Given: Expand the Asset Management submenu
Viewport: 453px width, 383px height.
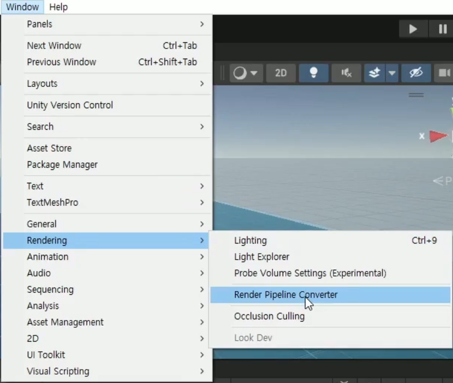Looking at the screenshot, I should click(x=106, y=322).
